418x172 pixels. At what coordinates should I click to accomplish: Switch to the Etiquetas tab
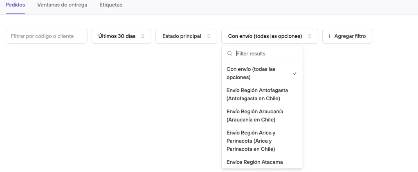(110, 5)
